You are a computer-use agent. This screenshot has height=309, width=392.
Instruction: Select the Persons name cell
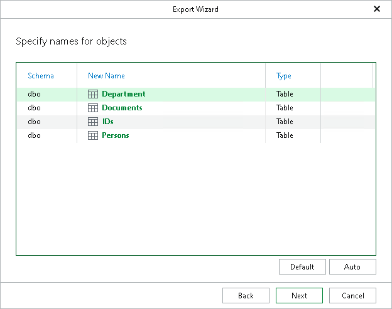coord(115,135)
